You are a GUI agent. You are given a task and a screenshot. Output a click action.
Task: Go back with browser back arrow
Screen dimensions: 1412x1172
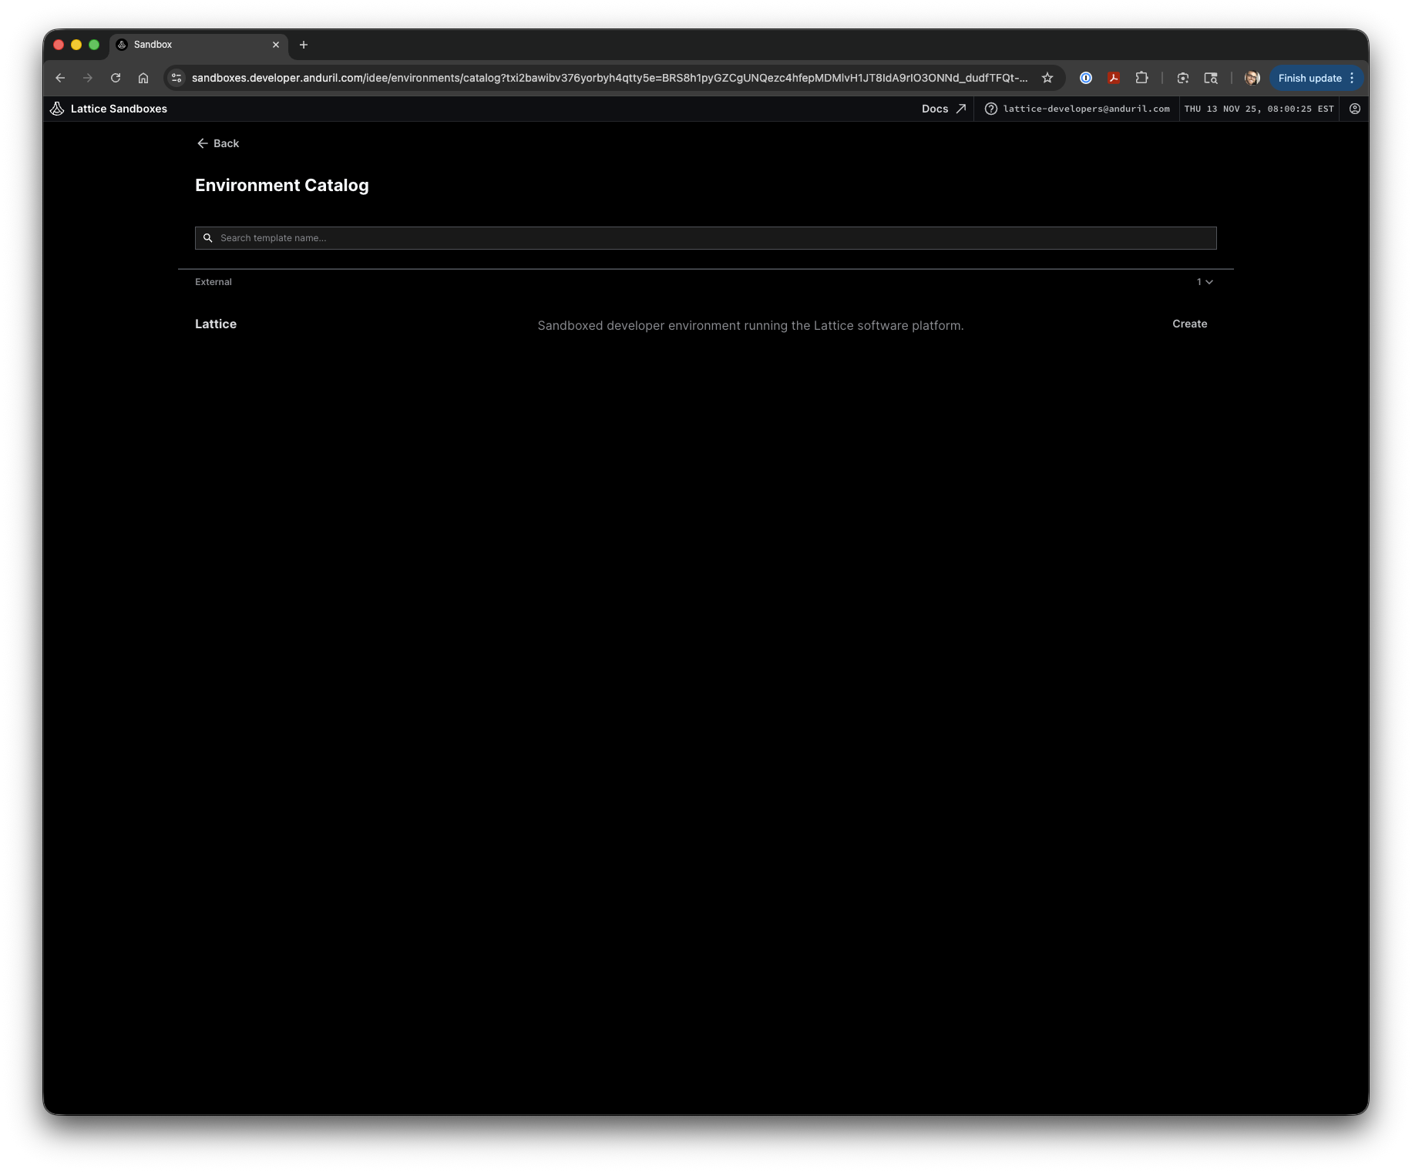tap(60, 78)
